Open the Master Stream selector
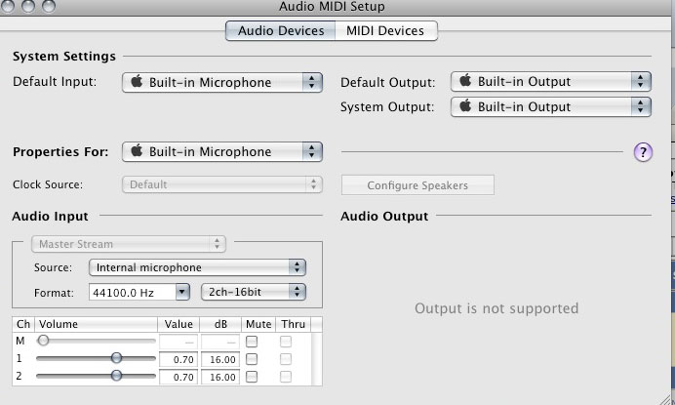 (x=129, y=244)
